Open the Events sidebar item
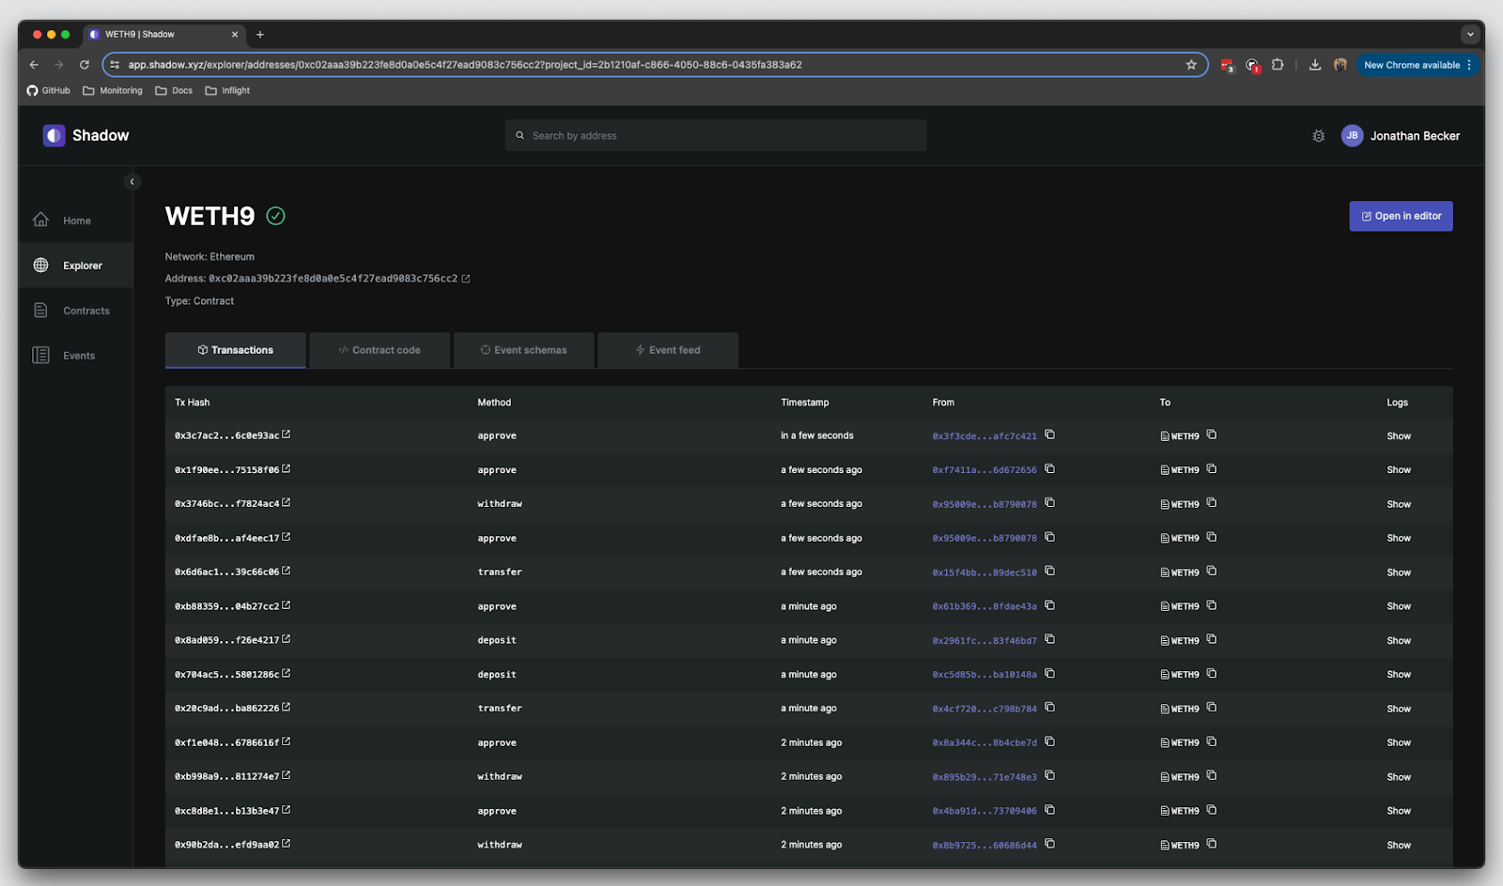Screen dimensions: 1503x886 (75, 356)
